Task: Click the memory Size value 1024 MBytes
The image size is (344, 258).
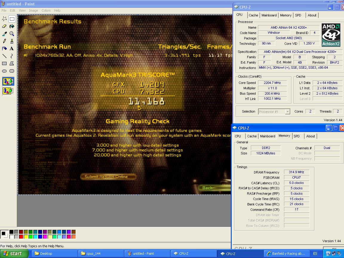Action: point(266,153)
